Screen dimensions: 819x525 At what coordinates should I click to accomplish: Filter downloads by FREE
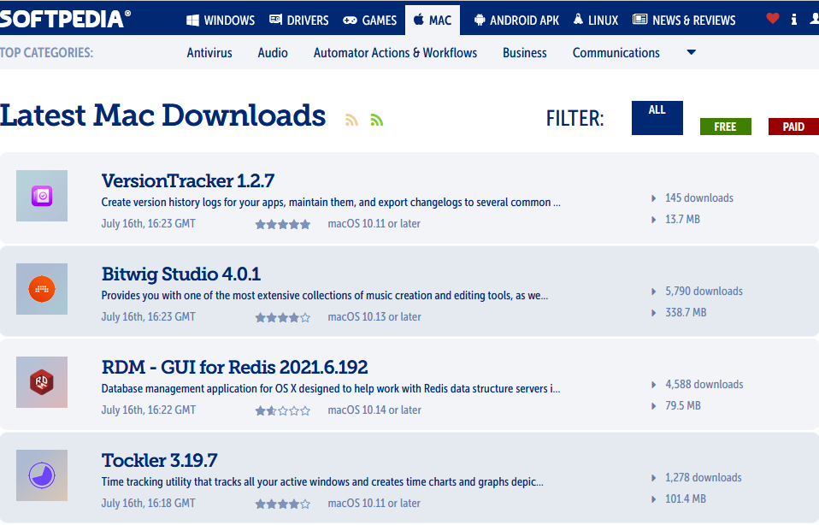726,127
